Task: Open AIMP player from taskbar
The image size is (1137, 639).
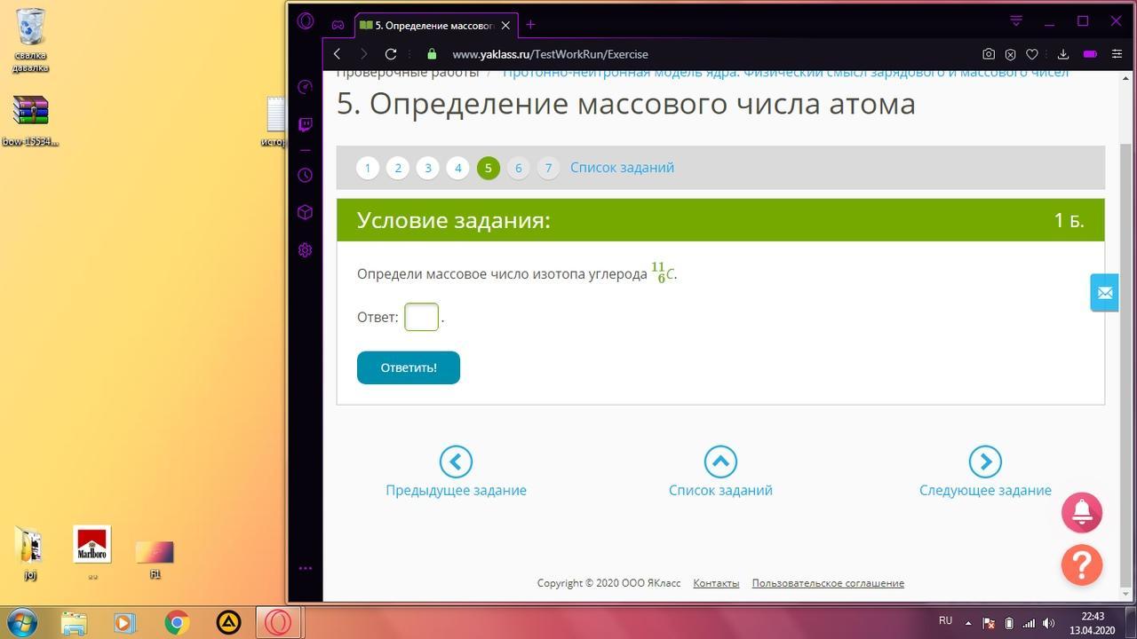Action: [x=228, y=623]
